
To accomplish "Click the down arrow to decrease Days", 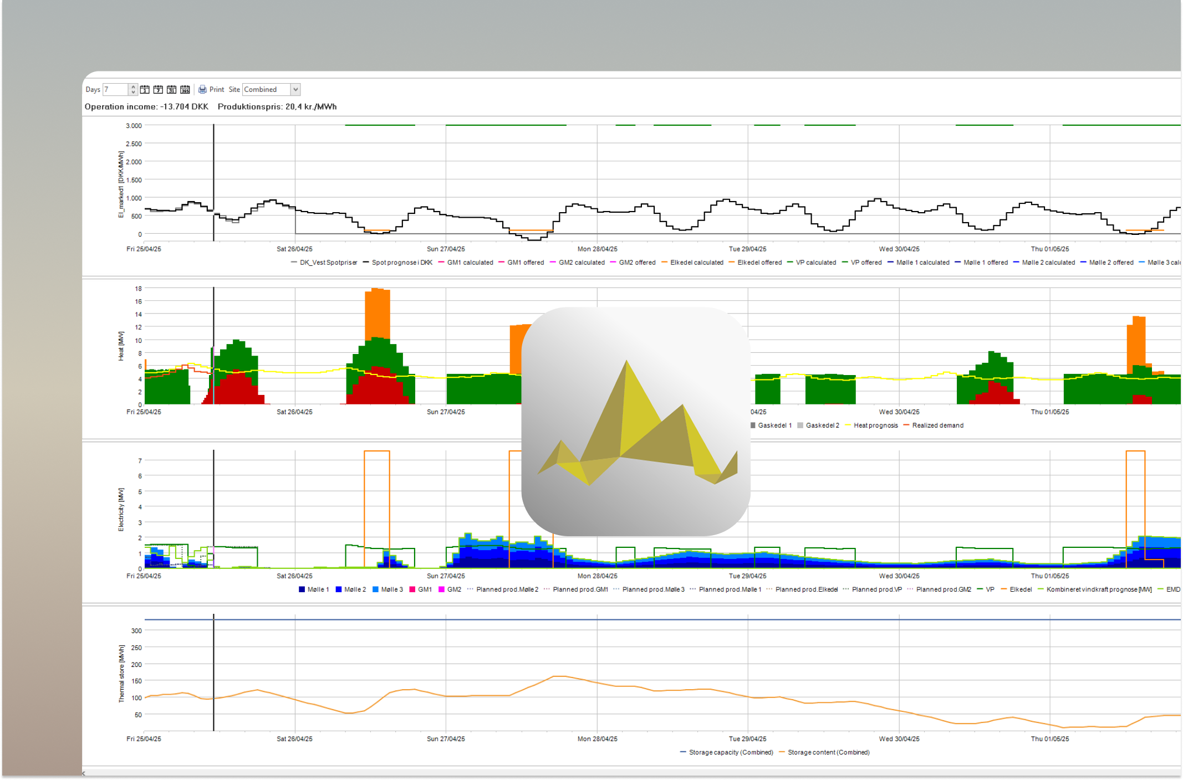I will (133, 92).
